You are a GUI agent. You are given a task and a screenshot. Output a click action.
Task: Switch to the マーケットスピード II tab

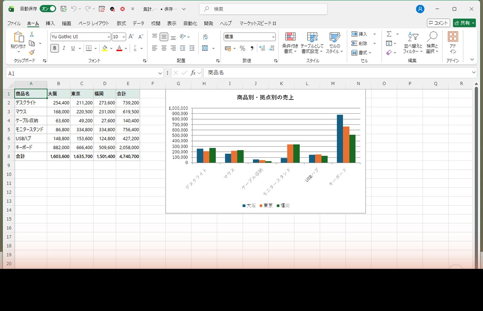(x=258, y=23)
